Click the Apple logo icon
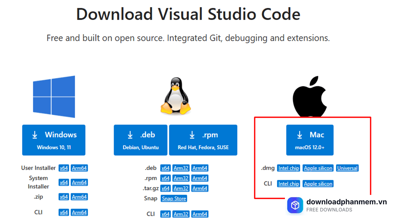The height and width of the screenshot is (221, 393). pos(309,97)
